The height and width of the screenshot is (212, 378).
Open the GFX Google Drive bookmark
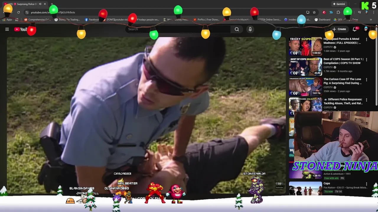tap(346, 20)
